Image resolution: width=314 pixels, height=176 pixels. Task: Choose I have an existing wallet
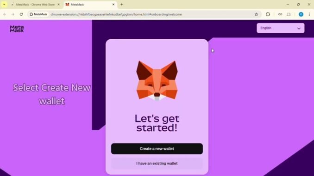click(x=157, y=164)
